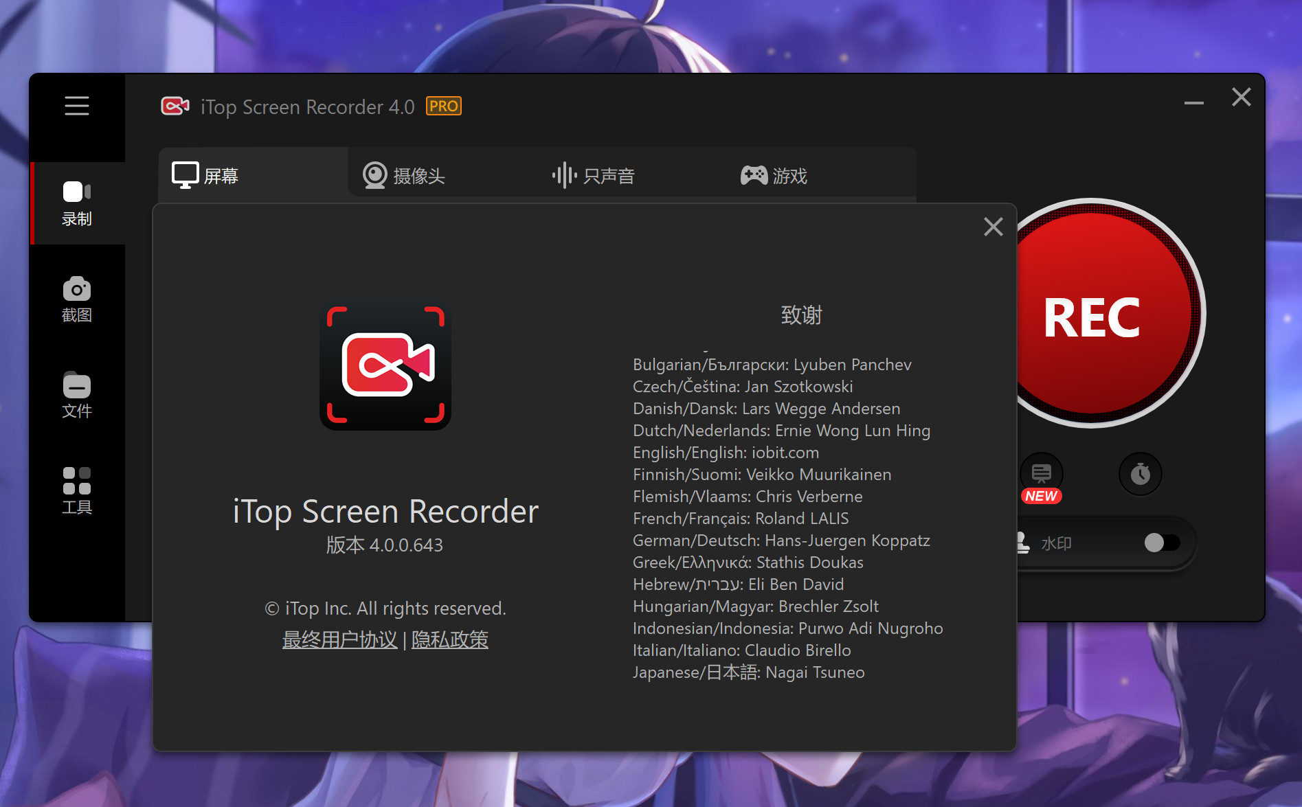Image resolution: width=1302 pixels, height=807 pixels.
Task: Click the 版本 4.0.0.643 version text
Action: tap(385, 545)
